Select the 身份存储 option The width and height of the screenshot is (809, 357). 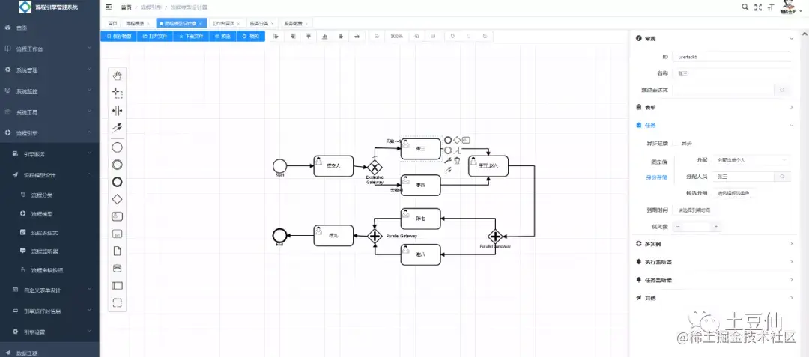coord(656,177)
